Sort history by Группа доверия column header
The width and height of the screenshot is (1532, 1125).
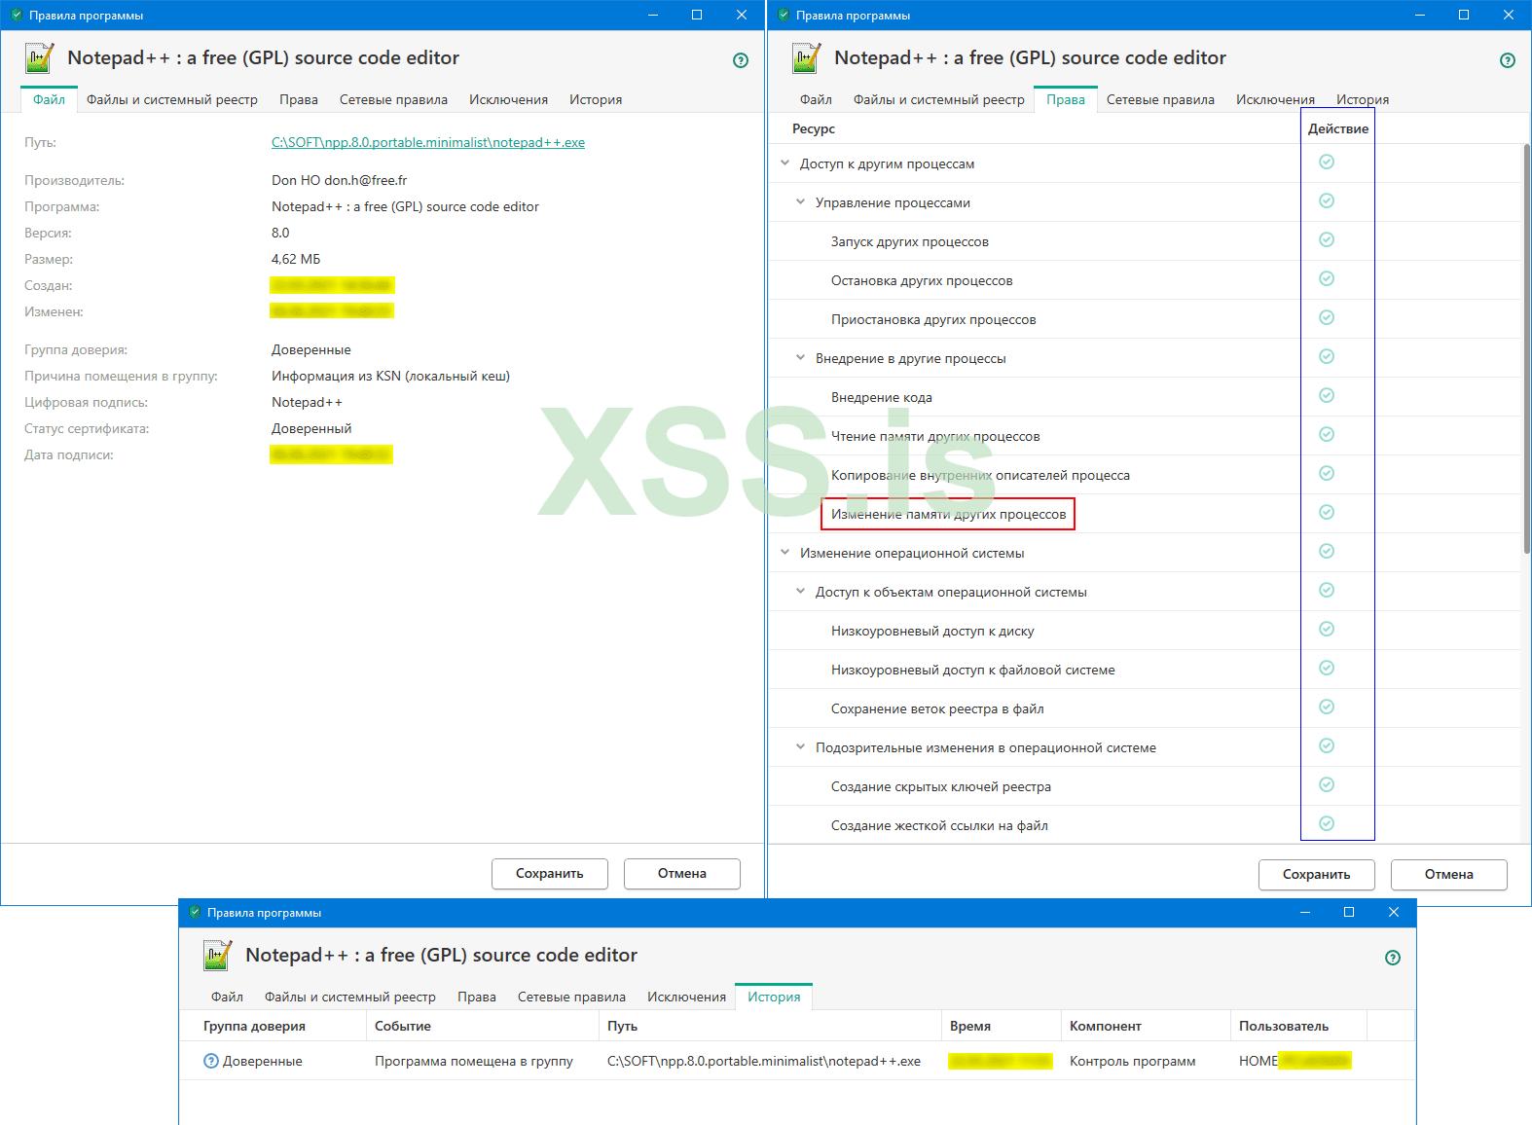(x=254, y=1026)
